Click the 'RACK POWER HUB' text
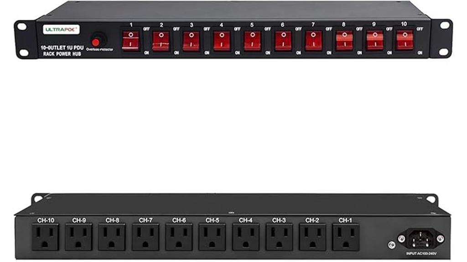This screenshot has height=262, width=467. click(x=62, y=54)
